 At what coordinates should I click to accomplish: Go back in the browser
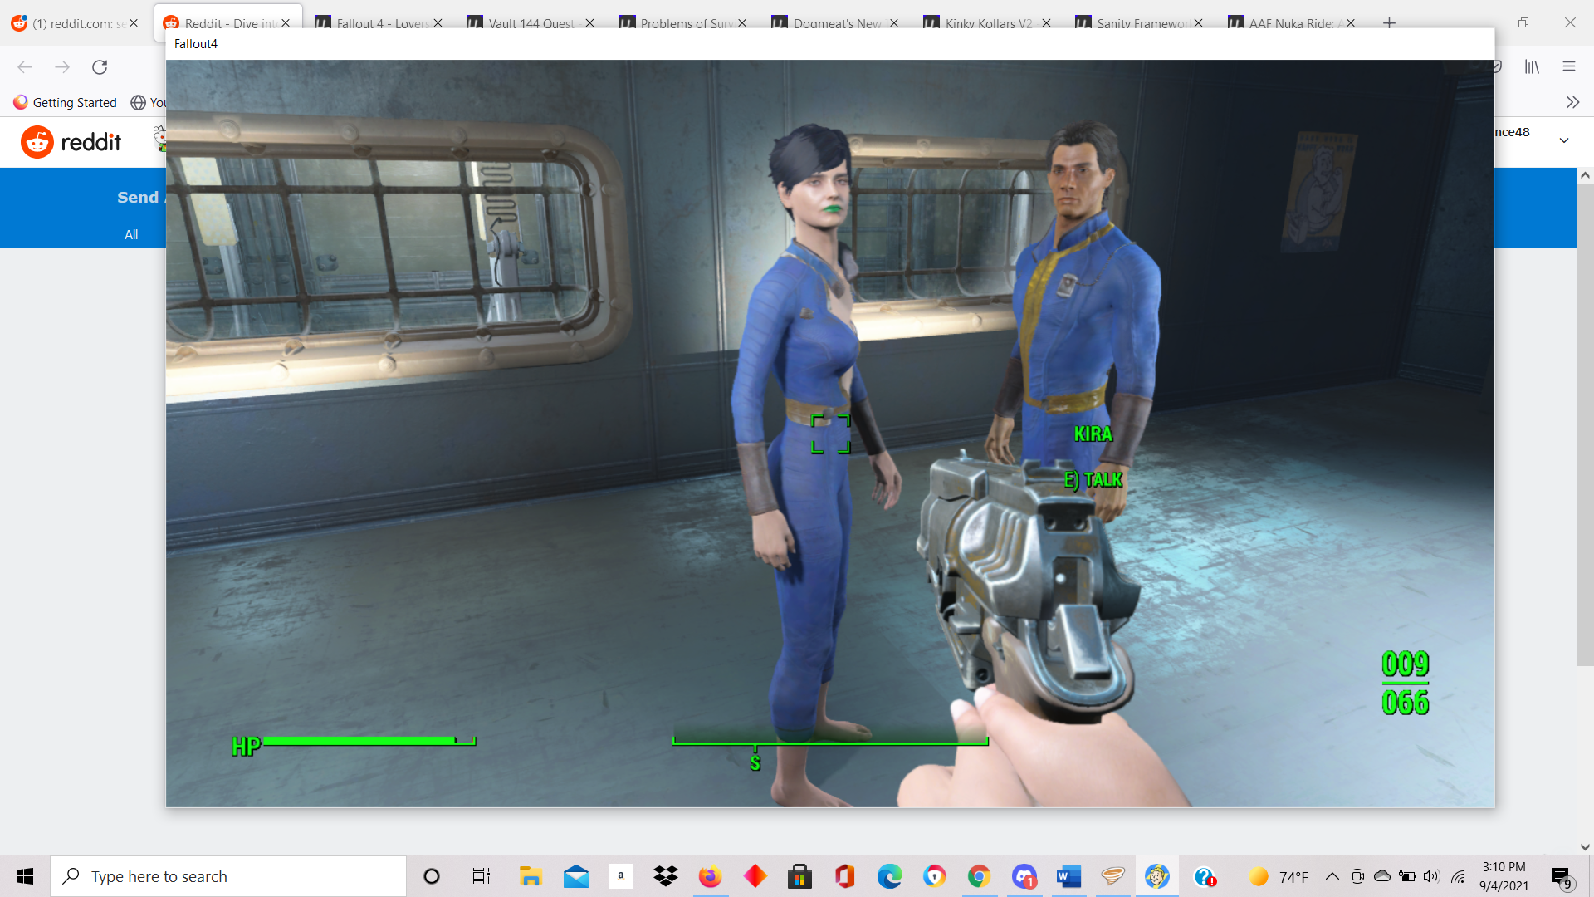click(25, 67)
